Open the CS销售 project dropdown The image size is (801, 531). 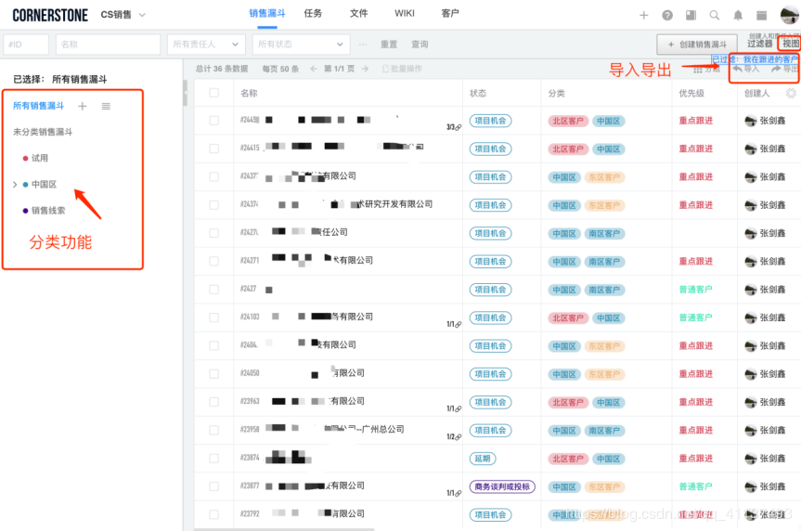click(x=123, y=15)
